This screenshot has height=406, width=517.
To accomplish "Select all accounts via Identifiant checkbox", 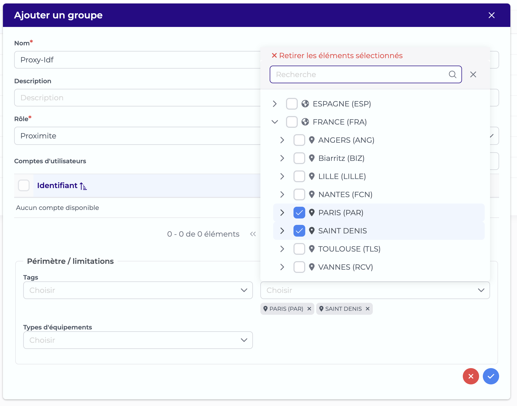I will click(x=24, y=185).
